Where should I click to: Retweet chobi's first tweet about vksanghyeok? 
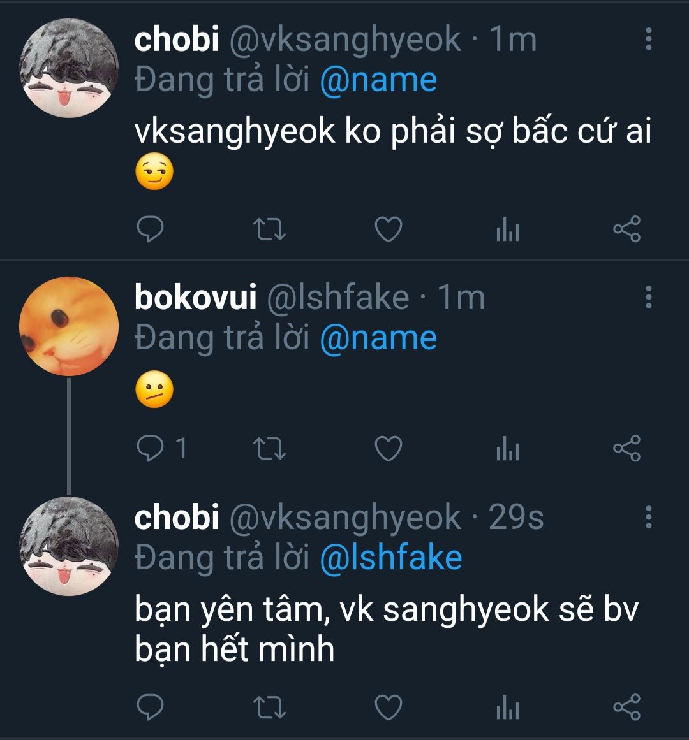pyautogui.click(x=269, y=229)
